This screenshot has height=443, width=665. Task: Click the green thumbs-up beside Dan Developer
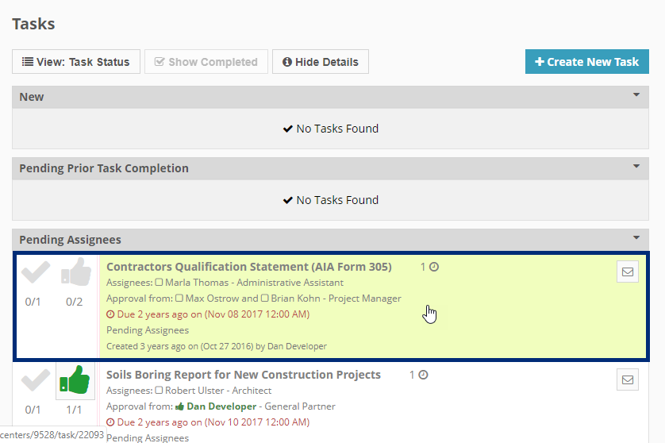(x=180, y=406)
